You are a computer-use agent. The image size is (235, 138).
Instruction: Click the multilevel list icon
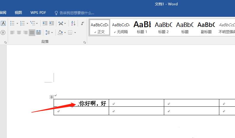(33, 23)
